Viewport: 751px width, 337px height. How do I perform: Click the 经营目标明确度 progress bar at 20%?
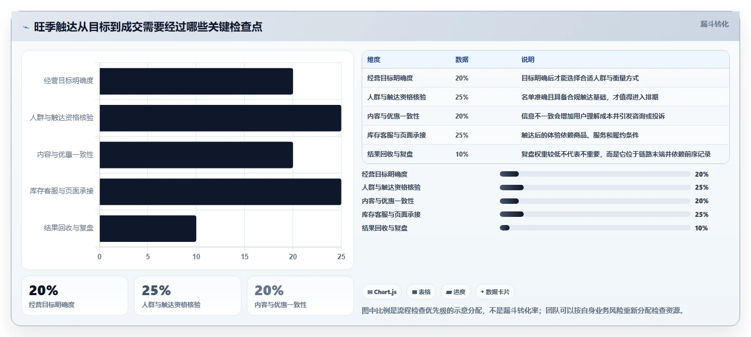tap(595, 174)
